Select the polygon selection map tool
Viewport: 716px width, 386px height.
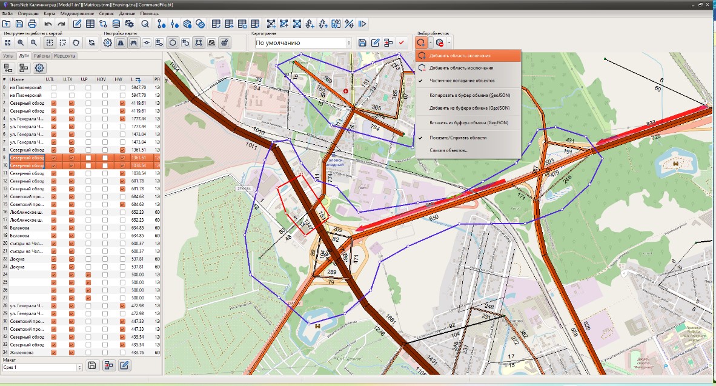click(76, 42)
